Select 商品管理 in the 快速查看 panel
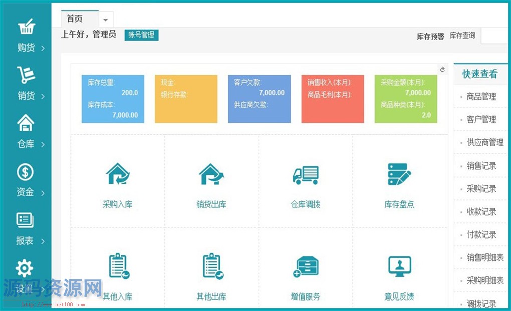Screen dimensions: 511x311 click(x=480, y=96)
